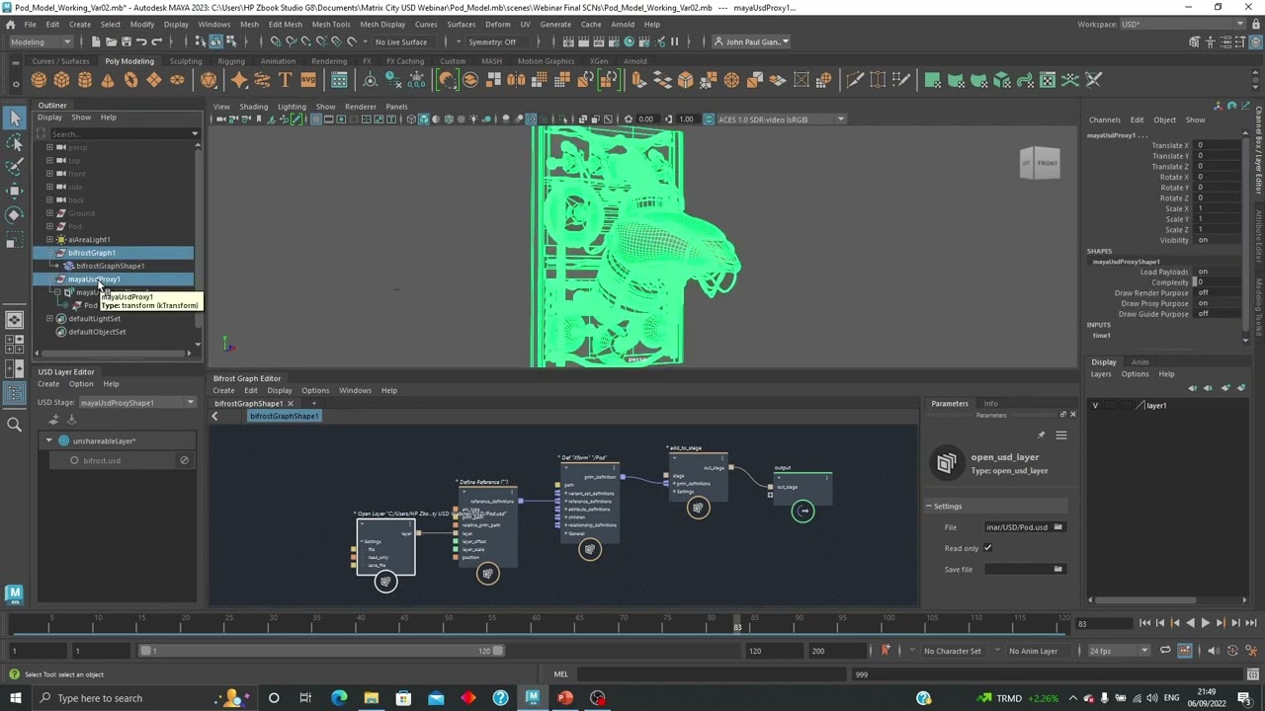Click the output node circle icon in Bifrost graph
This screenshot has height=711, width=1265.
(x=803, y=511)
